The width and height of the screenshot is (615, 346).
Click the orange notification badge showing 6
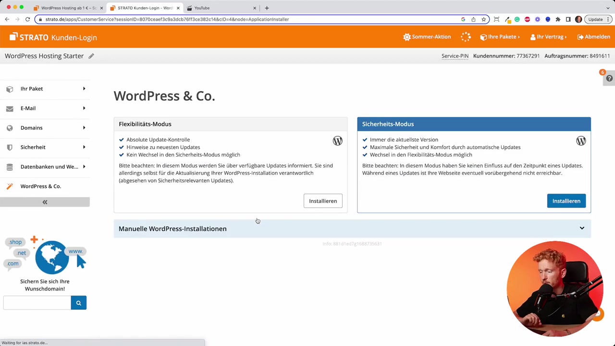602,73
